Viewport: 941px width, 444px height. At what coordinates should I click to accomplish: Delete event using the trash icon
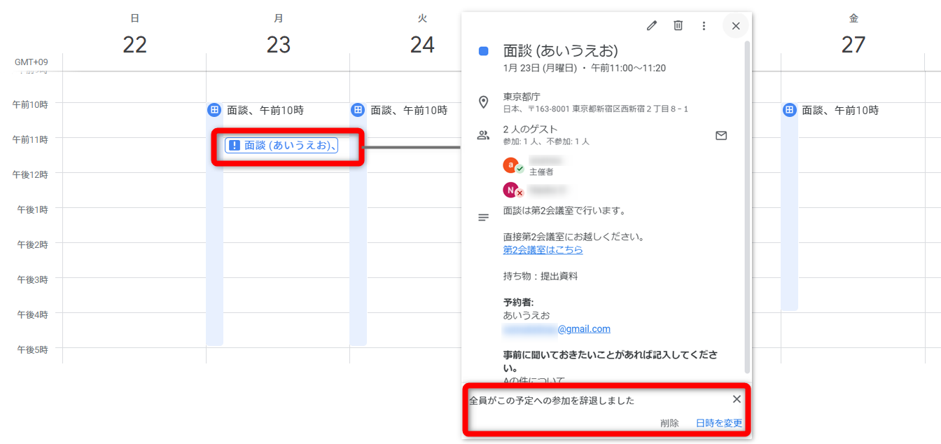pos(678,26)
